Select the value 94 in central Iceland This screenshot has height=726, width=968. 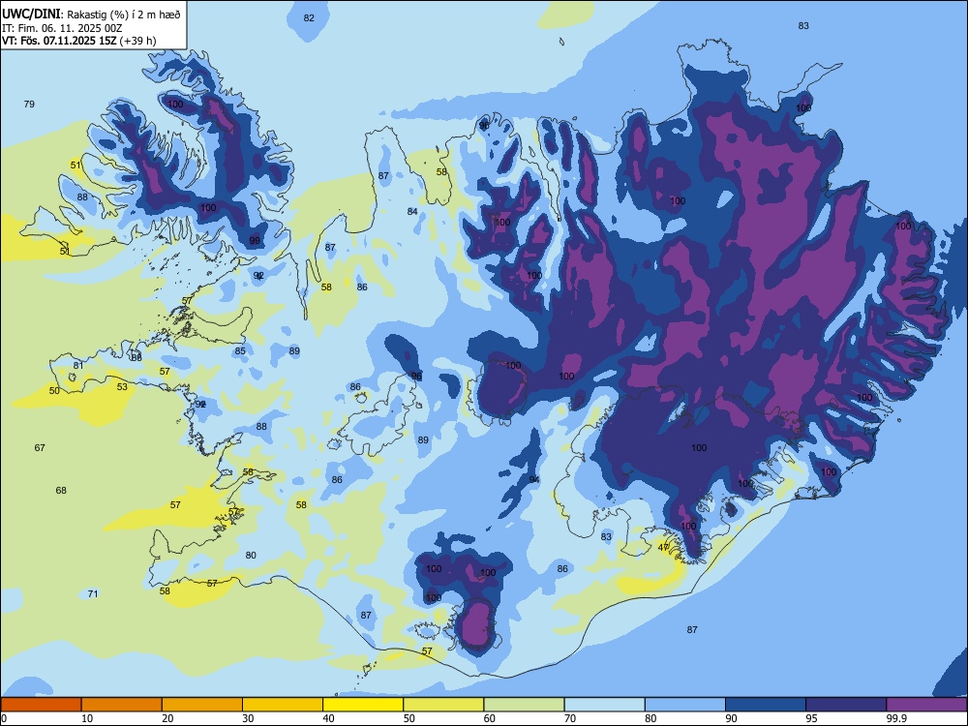[534, 480]
